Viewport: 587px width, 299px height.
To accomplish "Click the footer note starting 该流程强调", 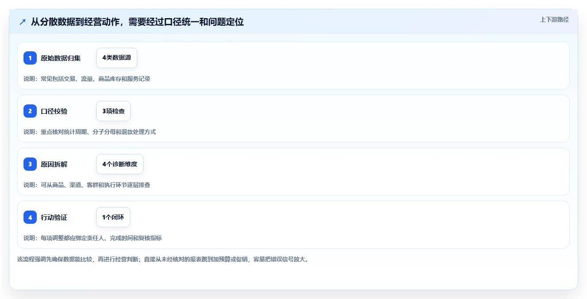I will click(163, 259).
